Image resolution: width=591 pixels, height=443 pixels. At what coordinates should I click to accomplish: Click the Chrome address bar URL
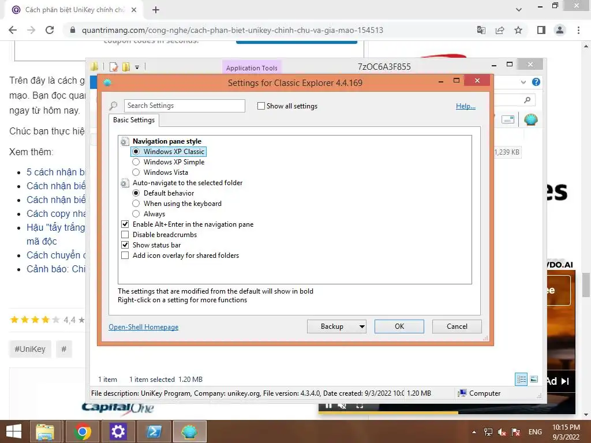(x=233, y=30)
